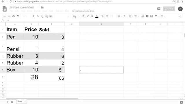Print the spreadsheet

[14, 16]
